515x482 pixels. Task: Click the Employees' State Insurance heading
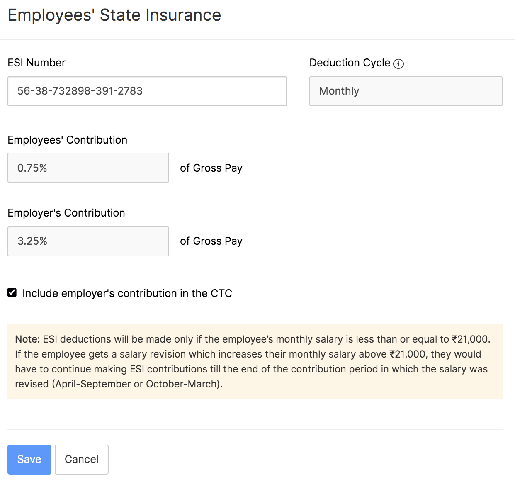tap(114, 15)
